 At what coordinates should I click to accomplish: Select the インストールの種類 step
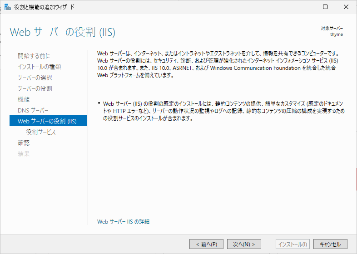[x=40, y=67]
